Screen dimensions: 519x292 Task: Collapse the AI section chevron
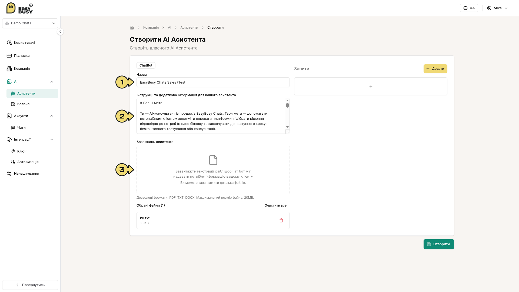(x=52, y=82)
